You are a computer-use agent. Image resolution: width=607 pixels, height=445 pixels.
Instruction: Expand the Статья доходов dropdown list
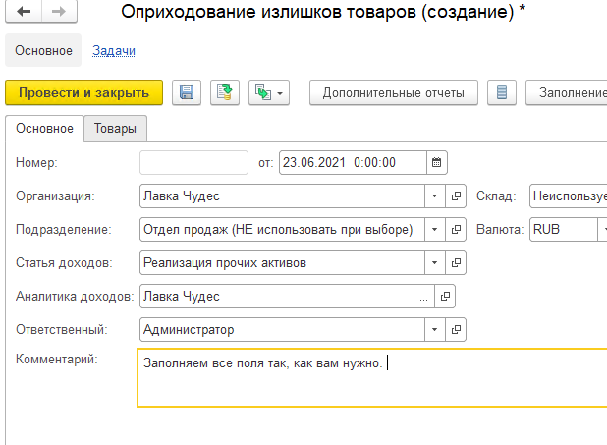pos(435,263)
